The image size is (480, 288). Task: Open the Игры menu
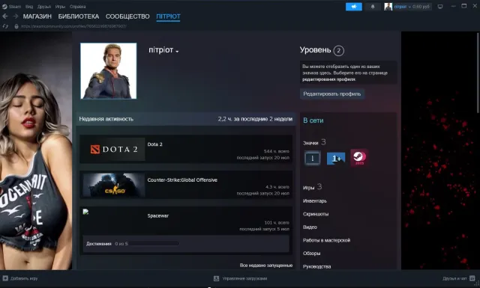pos(60,7)
